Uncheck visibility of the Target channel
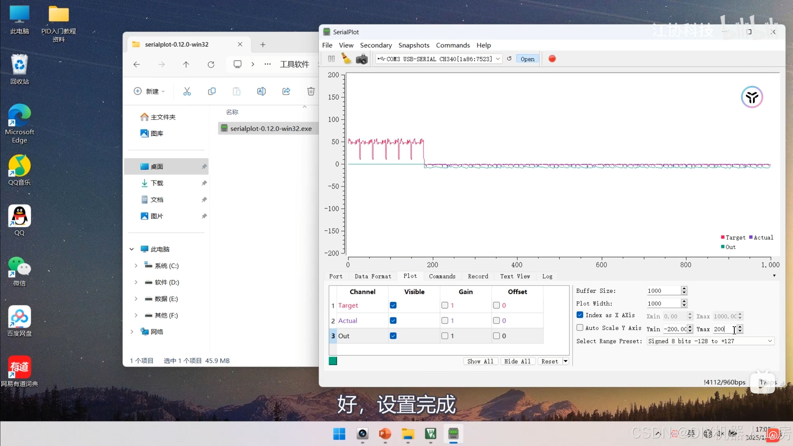Viewport: 793px width, 446px height. click(393, 305)
